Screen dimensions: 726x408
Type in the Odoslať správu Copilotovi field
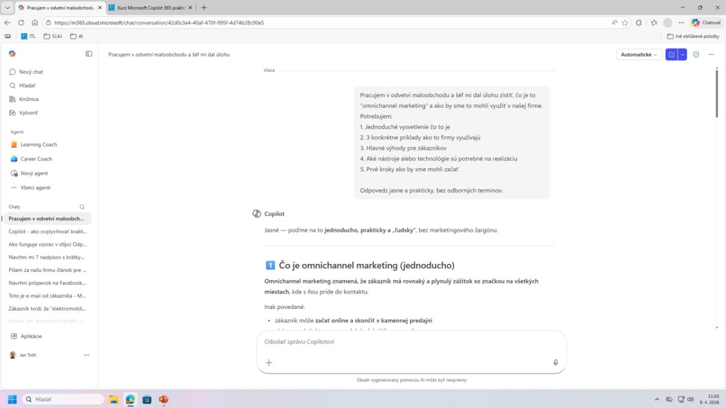pyautogui.click(x=411, y=342)
